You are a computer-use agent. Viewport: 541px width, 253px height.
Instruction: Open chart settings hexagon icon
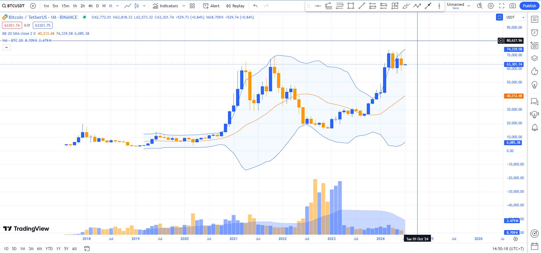click(491, 6)
